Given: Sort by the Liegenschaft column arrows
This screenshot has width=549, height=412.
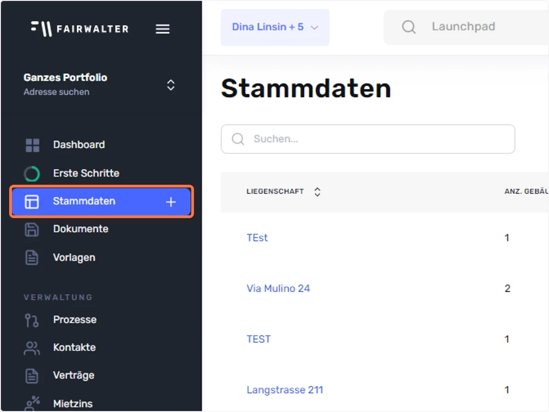Looking at the screenshot, I should [318, 192].
